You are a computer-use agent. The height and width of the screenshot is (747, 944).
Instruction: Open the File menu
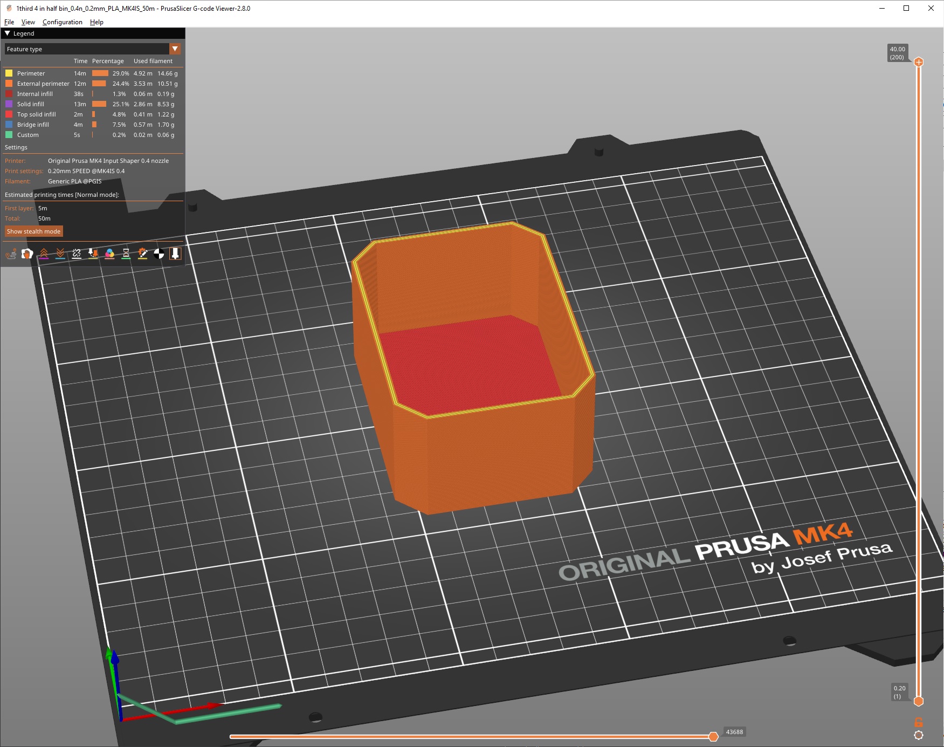pyautogui.click(x=9, y=22)
